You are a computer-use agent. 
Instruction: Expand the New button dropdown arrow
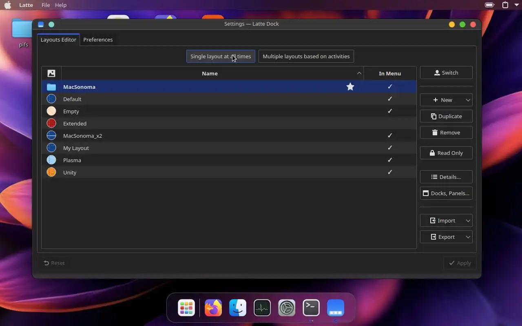point(468,100)
